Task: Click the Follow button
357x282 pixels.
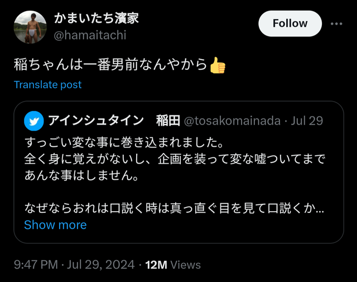Action: pyautogui.click(x=290, y=23)
